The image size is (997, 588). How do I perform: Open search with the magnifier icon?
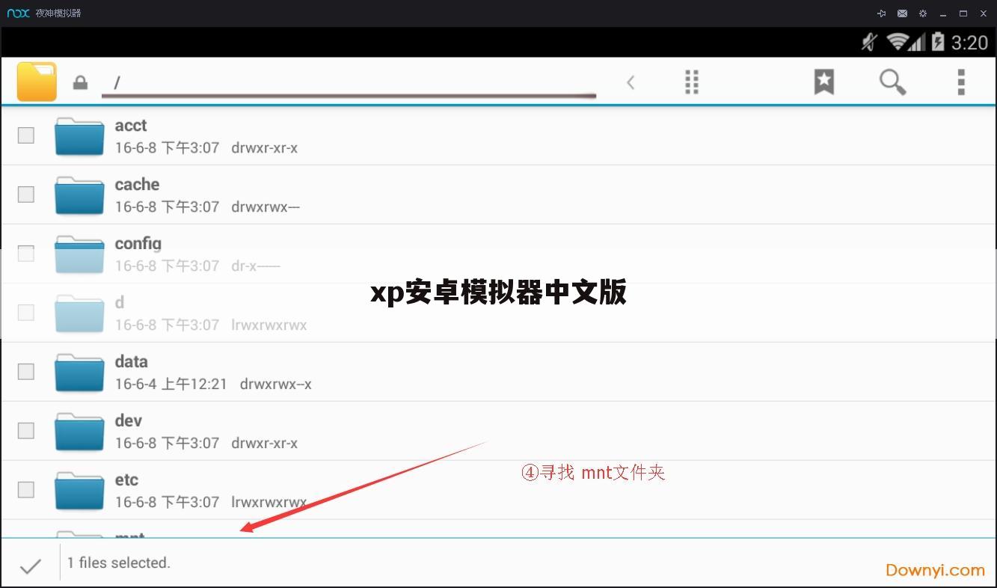coord(892,82)
